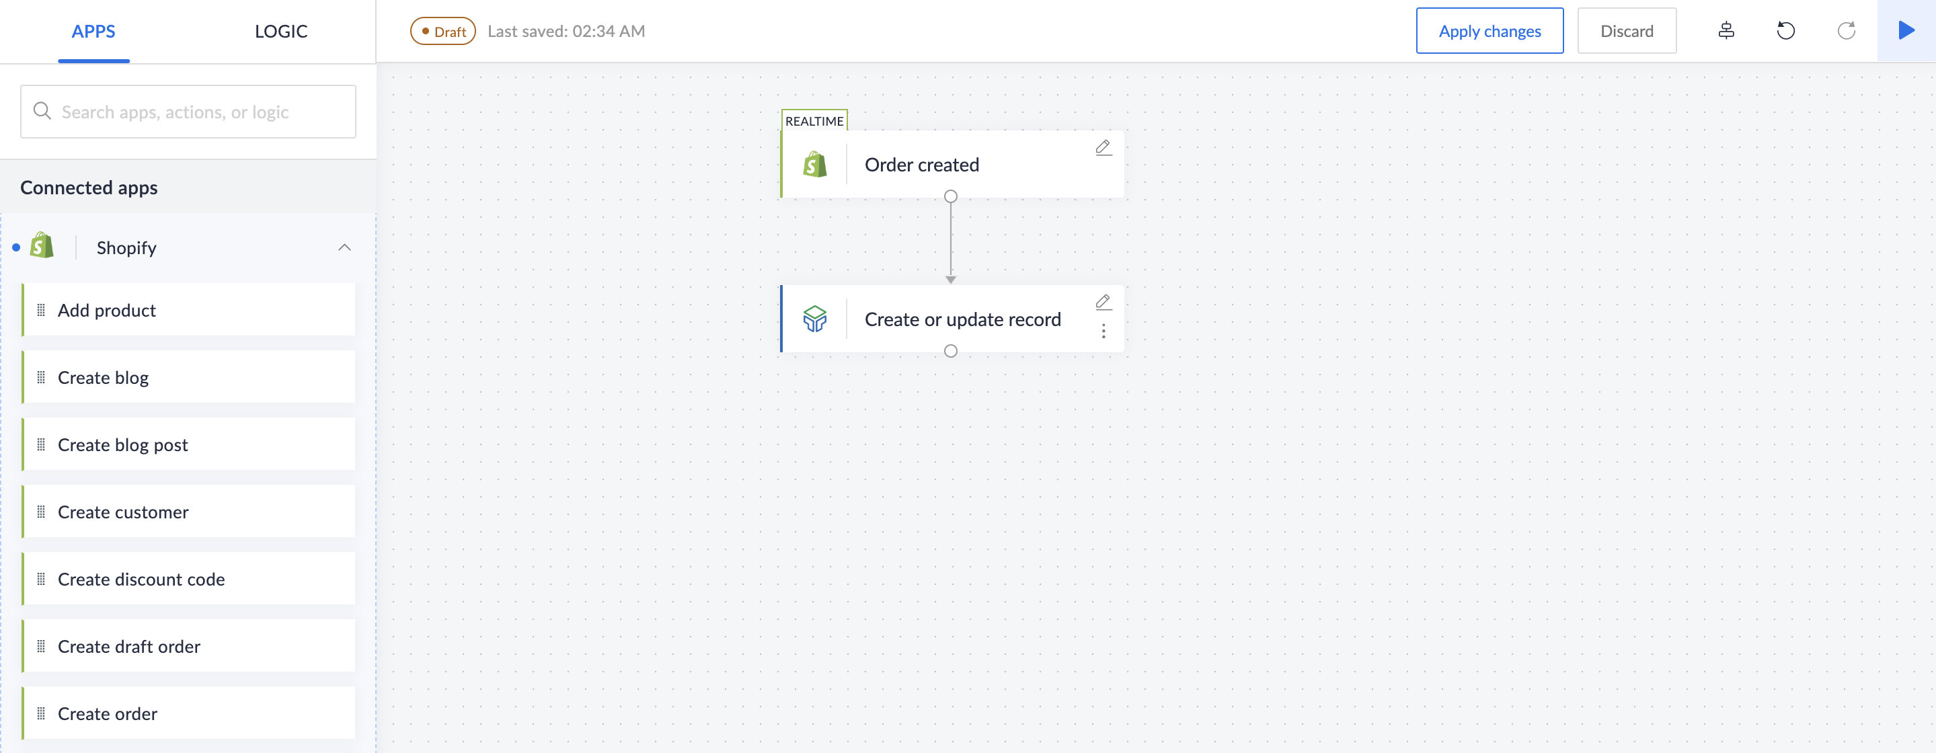Switch to the LOGIC tab

pyautogui.click(x=282, y=31)
